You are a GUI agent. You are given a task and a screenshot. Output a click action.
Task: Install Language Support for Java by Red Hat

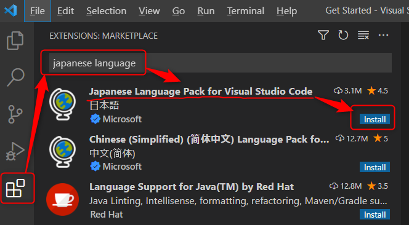[375, 215]
